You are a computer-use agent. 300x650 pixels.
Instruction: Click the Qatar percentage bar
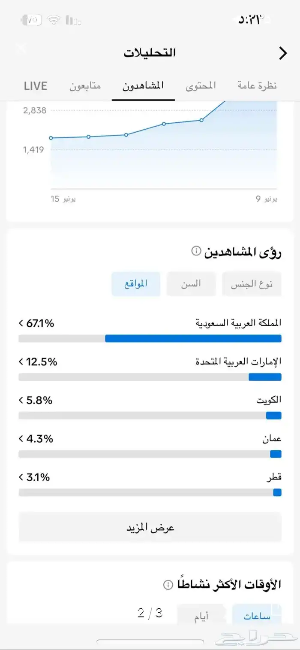pyautogui.click(x=150, y=492)
